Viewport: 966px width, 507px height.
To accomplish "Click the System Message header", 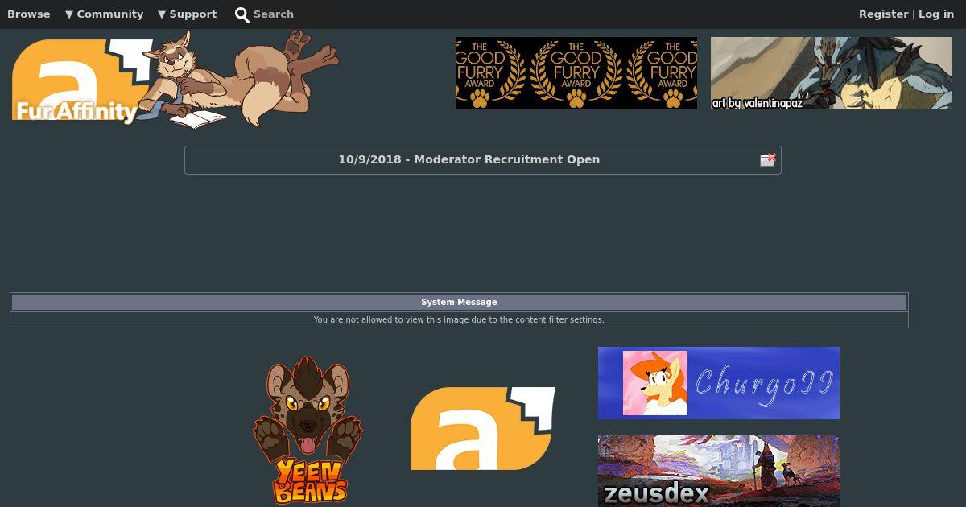I will point(459,303).
